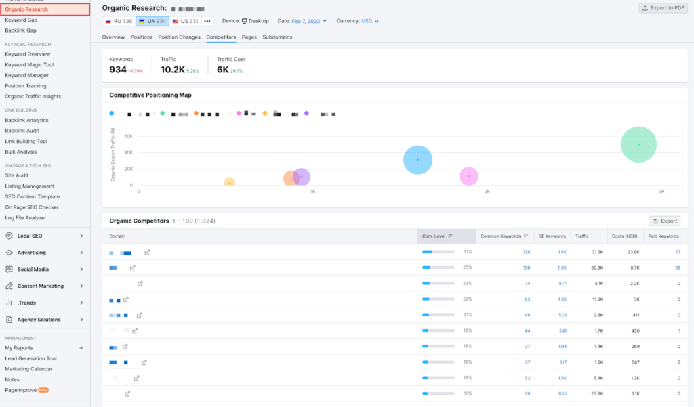Click the Desktop device icon

point(245,20)
